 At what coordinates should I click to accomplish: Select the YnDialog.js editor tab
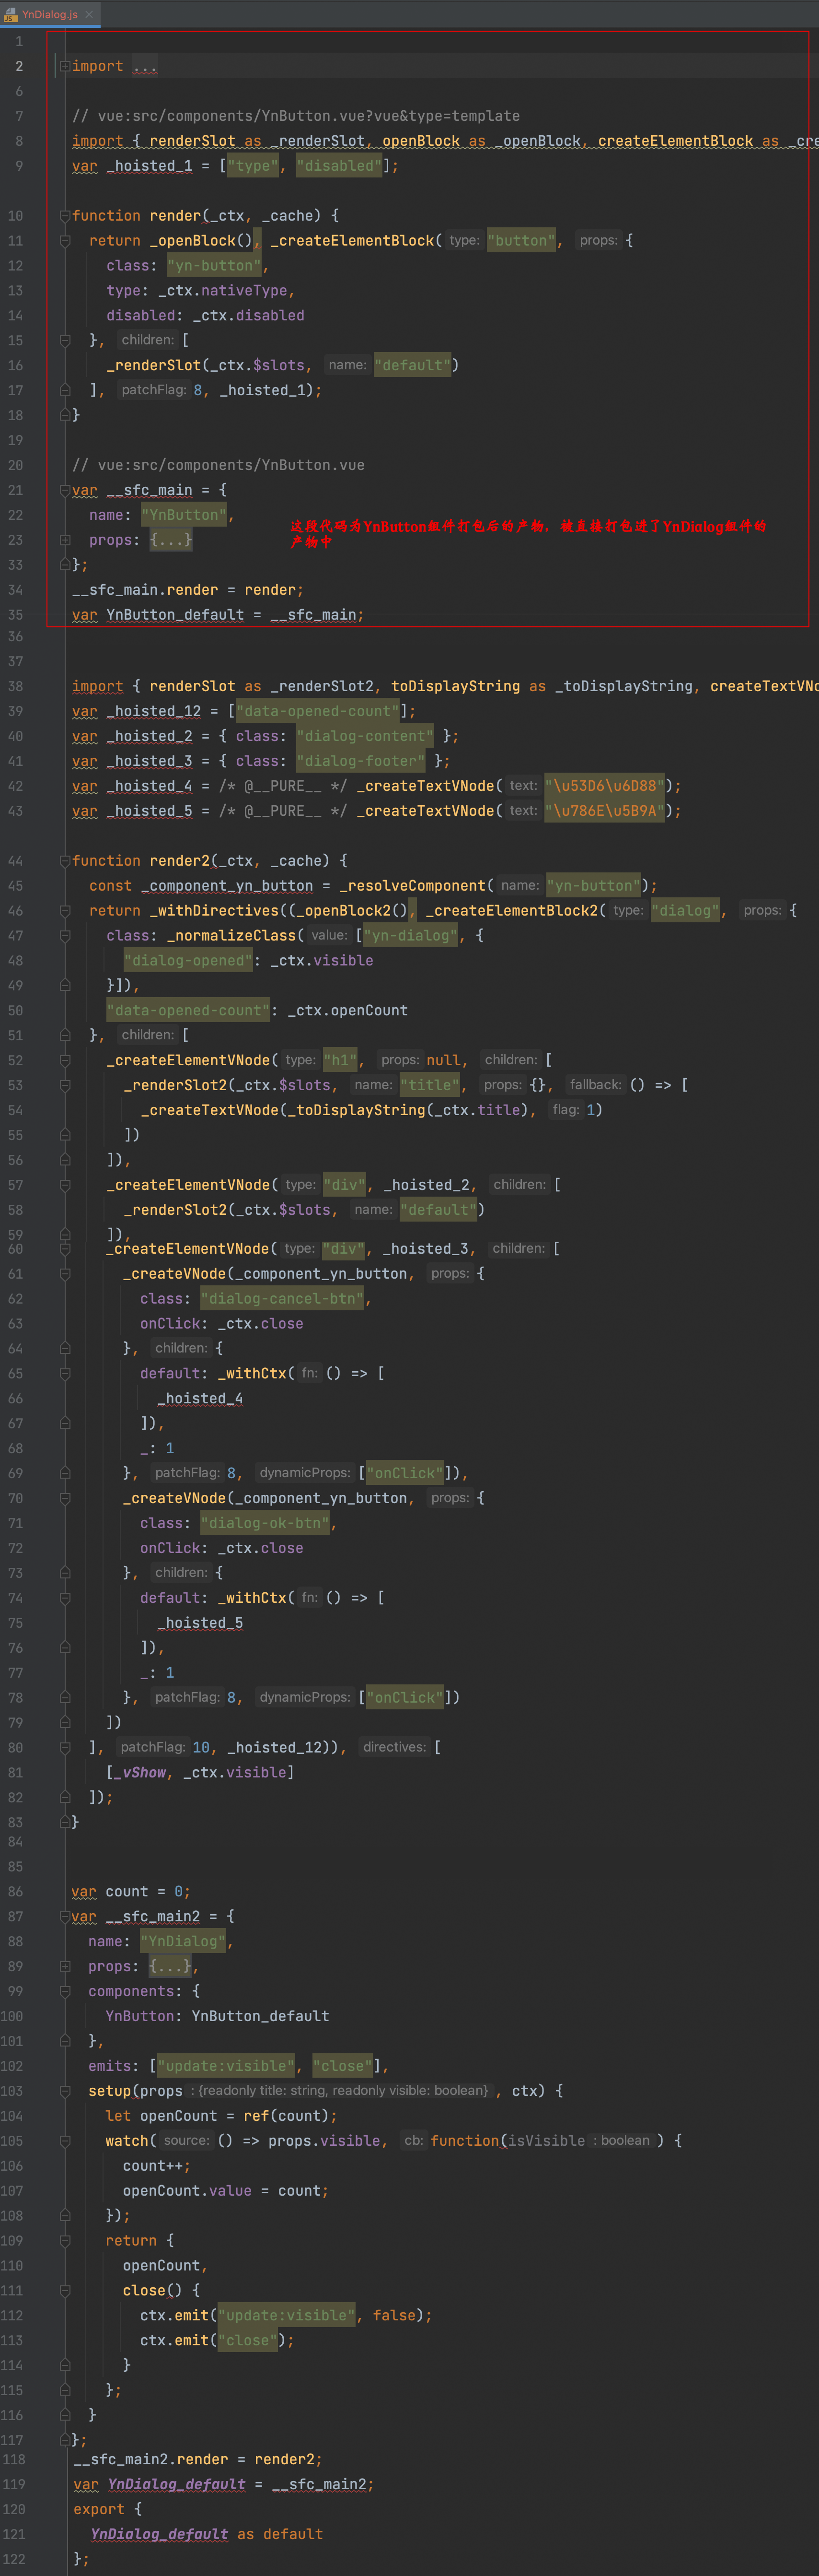[49, 14]
